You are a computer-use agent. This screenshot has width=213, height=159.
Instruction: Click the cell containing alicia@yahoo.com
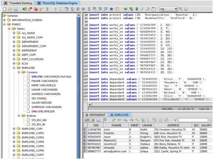(116, 151)
